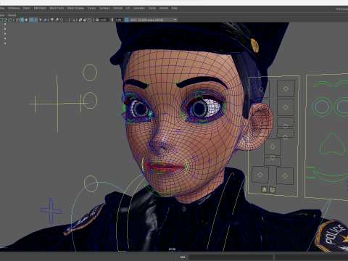
Task: Select the green nose outline in picker
Action: pyautogui.click(x=332, y=144)
